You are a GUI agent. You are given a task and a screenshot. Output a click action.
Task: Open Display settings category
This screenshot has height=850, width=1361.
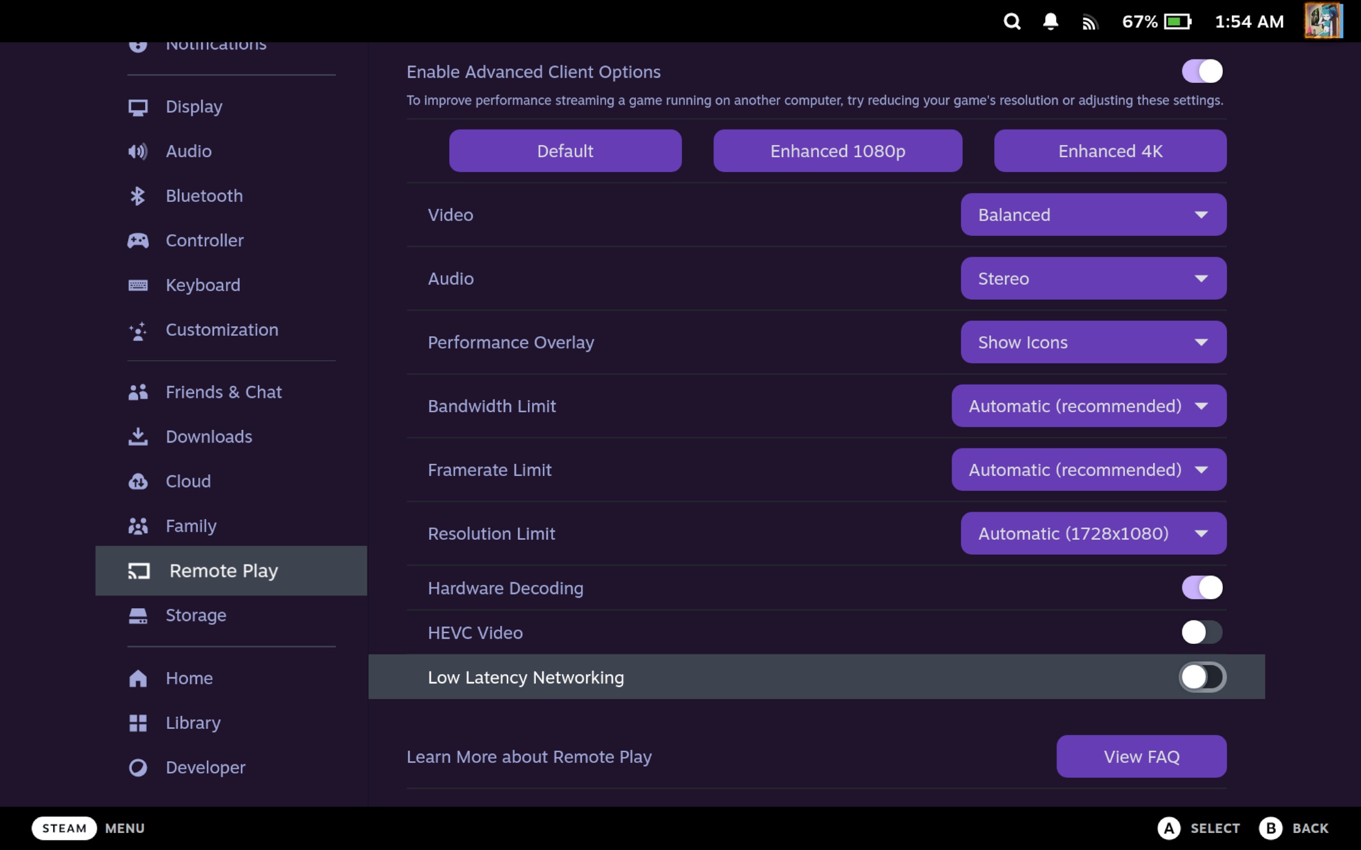click(232, 107)
